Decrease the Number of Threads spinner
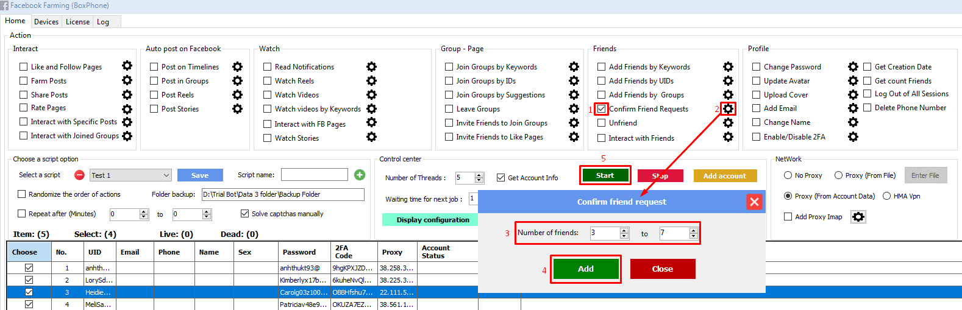Viewport: 962px width, 310px height. click(479, 180)
